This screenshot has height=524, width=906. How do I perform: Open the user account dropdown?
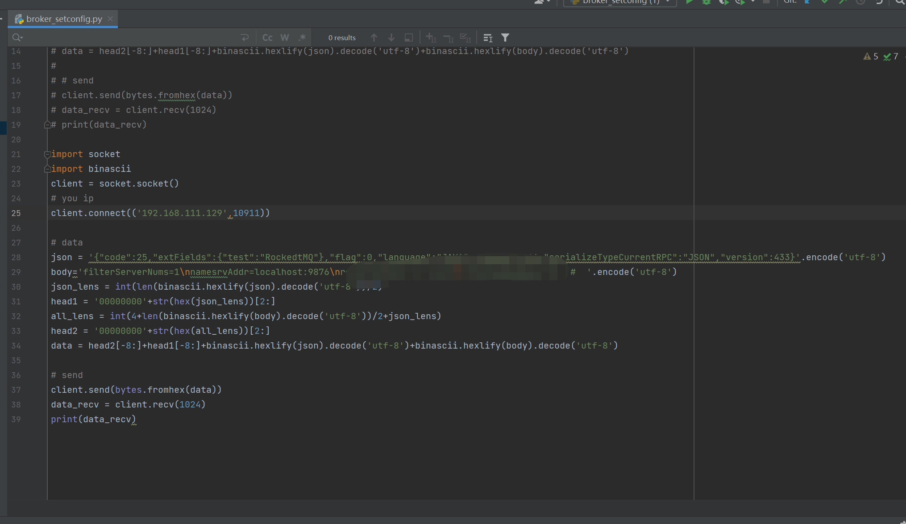coord(542,2)
